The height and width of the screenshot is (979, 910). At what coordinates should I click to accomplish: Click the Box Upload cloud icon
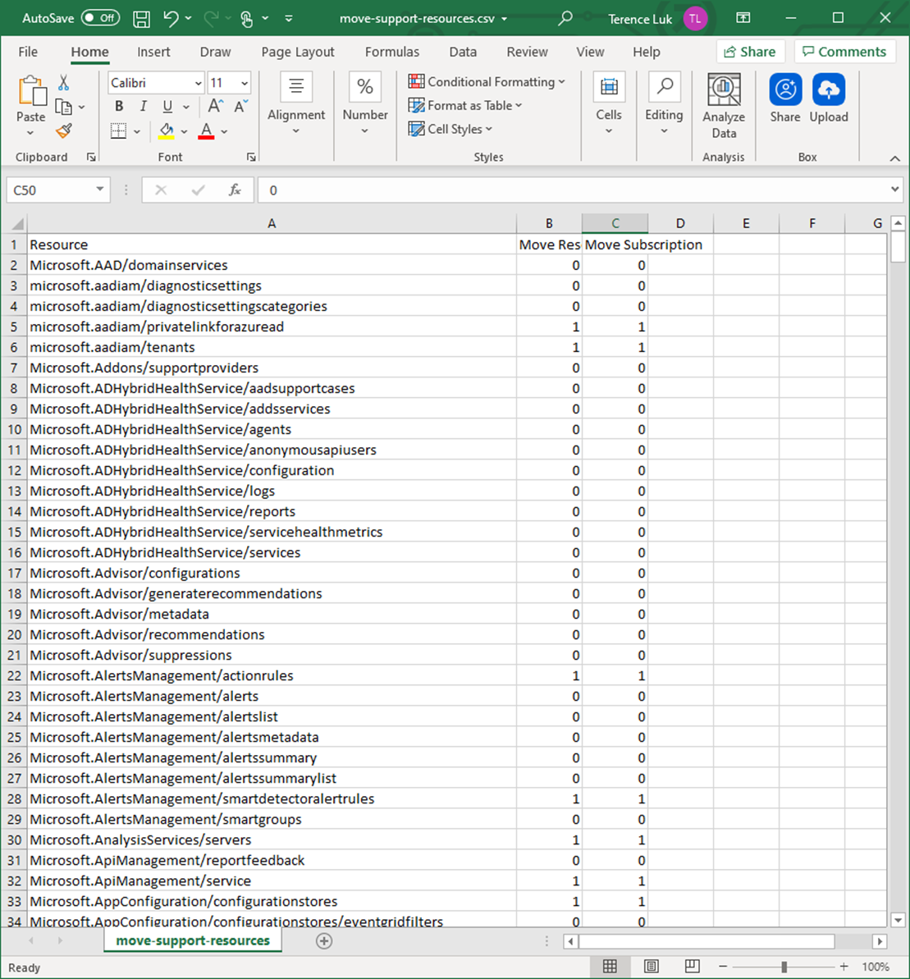point(829,89)
